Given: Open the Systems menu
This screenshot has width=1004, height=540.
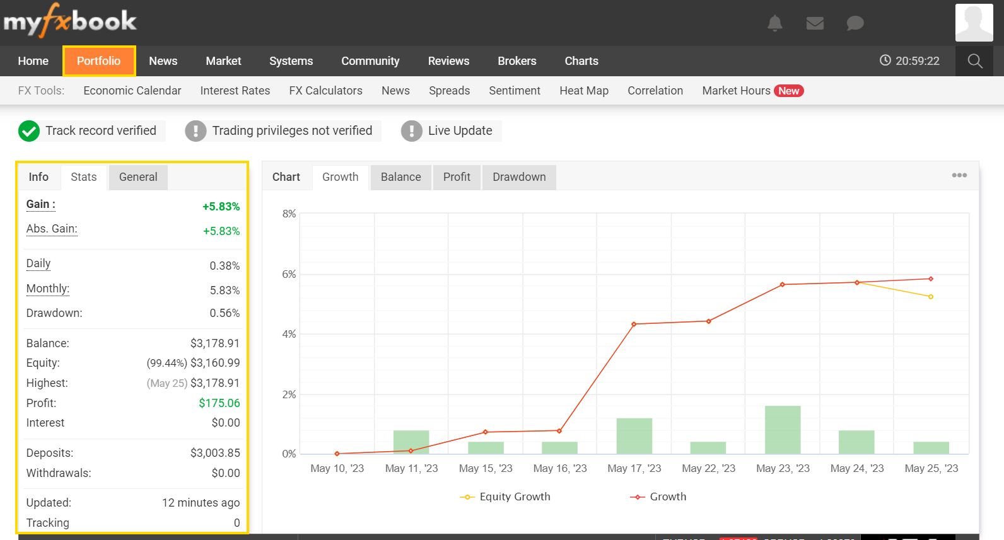Looking at the screenshot, I should pyautogui.click(x=291, y=61).
